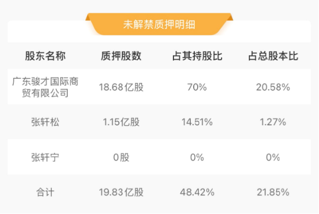Click the 1.27% cell

(x=273, y=122)
